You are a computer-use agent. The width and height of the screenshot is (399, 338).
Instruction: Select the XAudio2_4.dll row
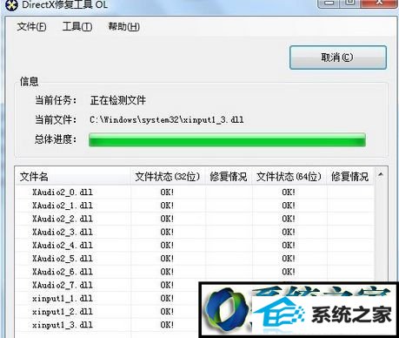coord(195,246)
